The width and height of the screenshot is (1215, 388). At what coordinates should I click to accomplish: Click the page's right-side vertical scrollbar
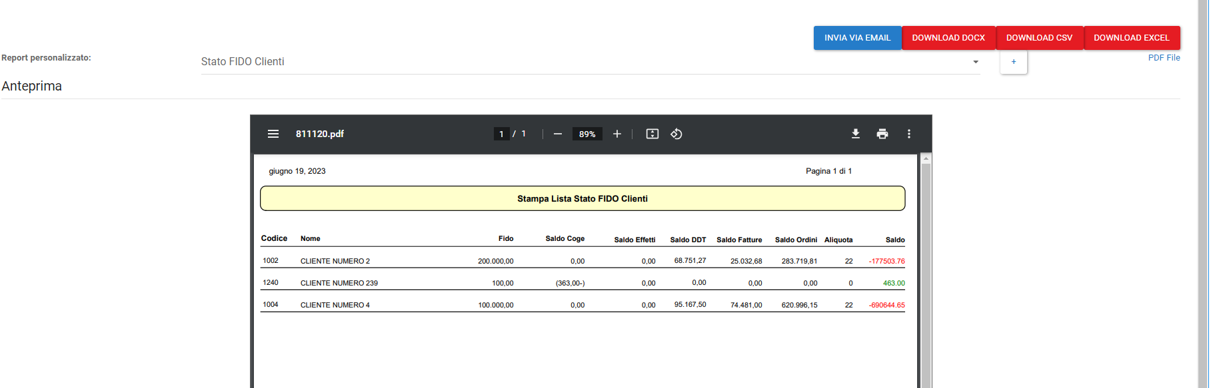(x=1203, y=200)
